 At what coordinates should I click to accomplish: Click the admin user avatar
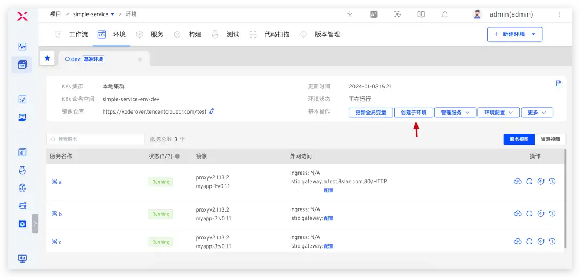click(477, 14)
